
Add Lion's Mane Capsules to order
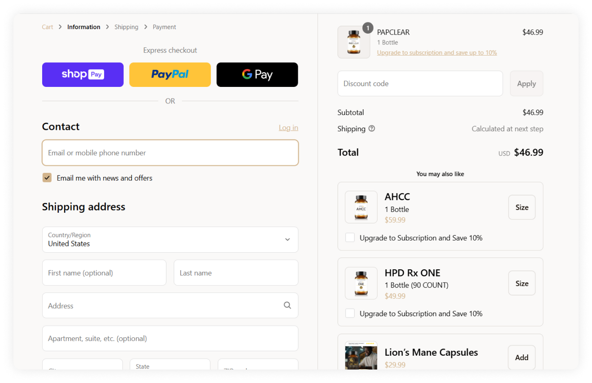(522, 357)
